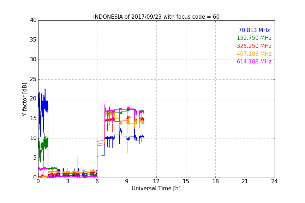
Task: Click the x-axis tick label 18
Action: pos(216,182)
